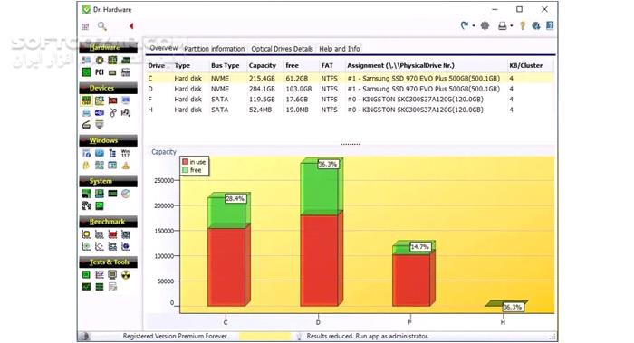
Task: Click the memory module icon under Hardware
Action: tap(126, 61)
